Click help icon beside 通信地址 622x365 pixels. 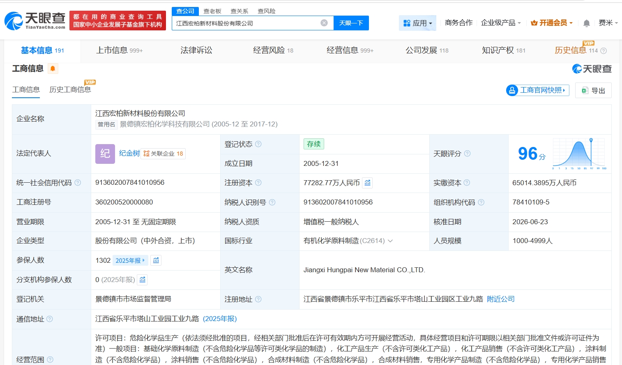tap(50, 319)
